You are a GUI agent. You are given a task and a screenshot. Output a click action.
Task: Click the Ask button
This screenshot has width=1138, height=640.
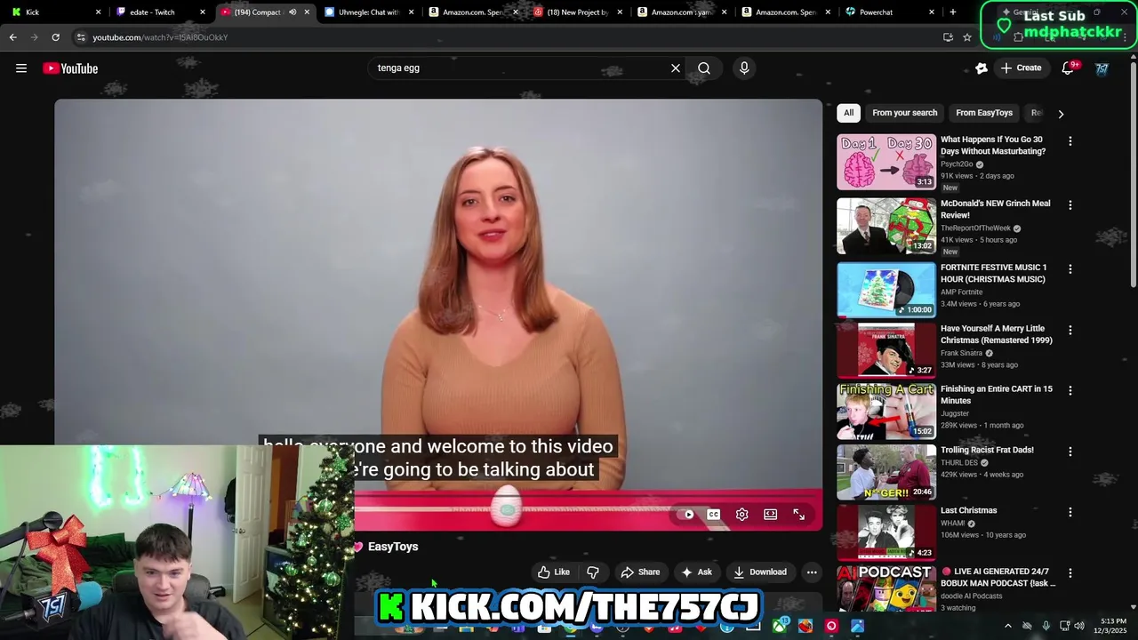(696, 572)
